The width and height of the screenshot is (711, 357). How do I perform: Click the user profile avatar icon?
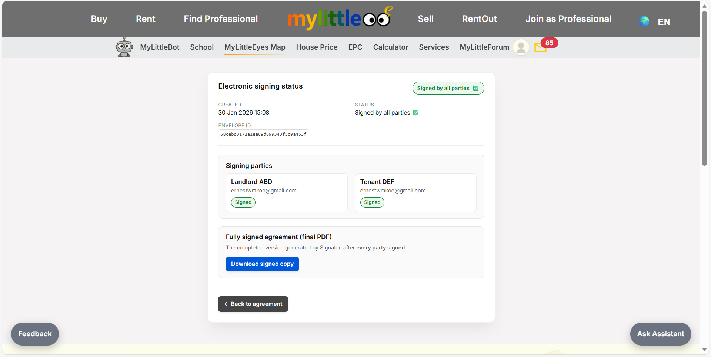521,47
